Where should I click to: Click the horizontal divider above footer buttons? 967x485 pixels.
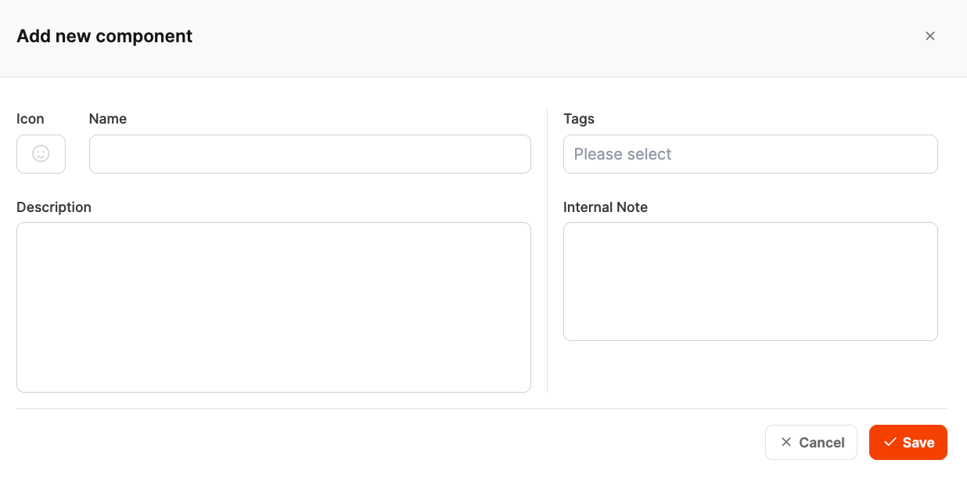click(x=481, y=408)
